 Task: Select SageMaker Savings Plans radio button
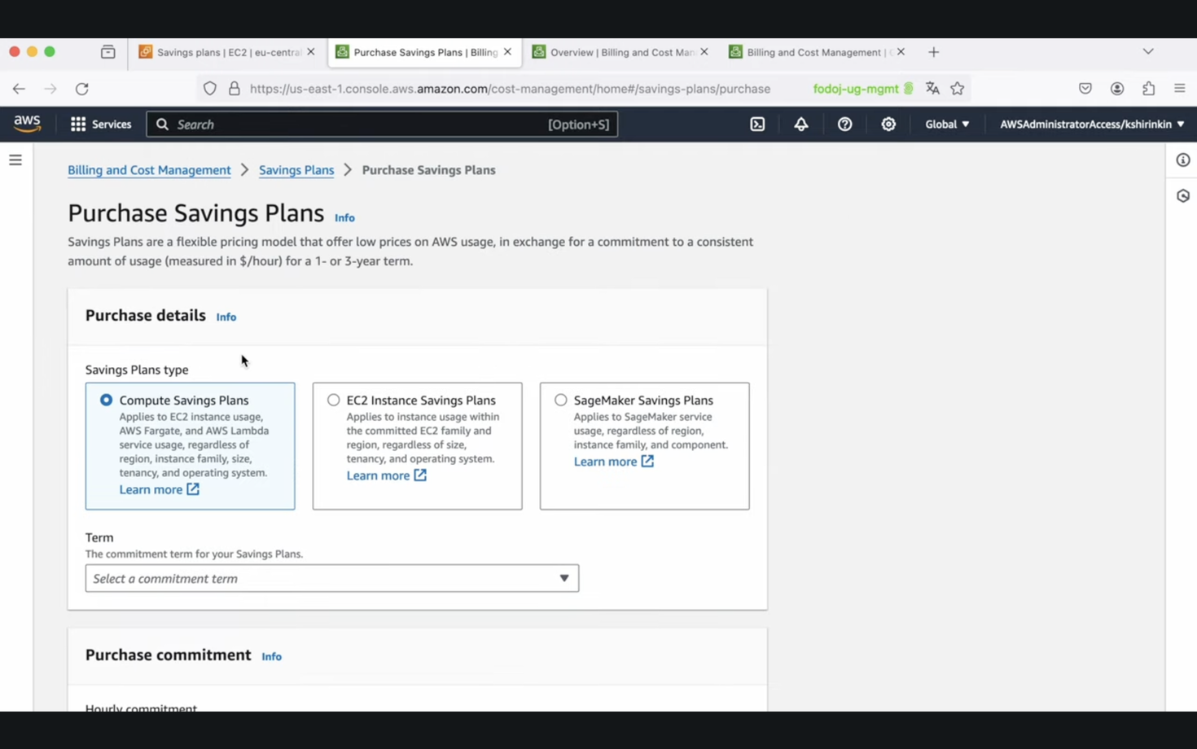pyautogui.click(x=561, y=400)
